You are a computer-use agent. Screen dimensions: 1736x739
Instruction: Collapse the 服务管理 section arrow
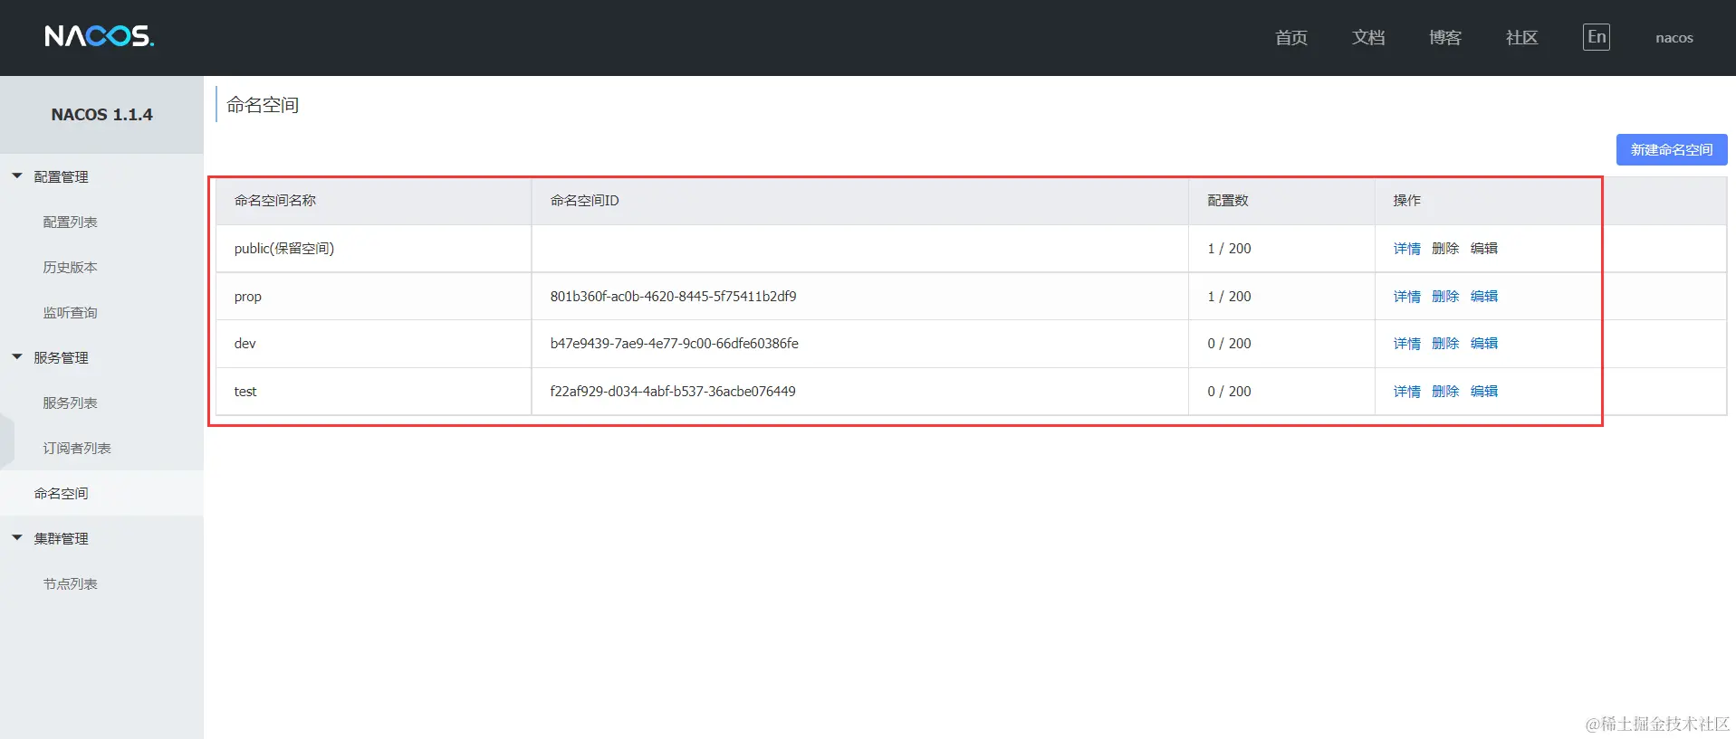click(17, 357)
